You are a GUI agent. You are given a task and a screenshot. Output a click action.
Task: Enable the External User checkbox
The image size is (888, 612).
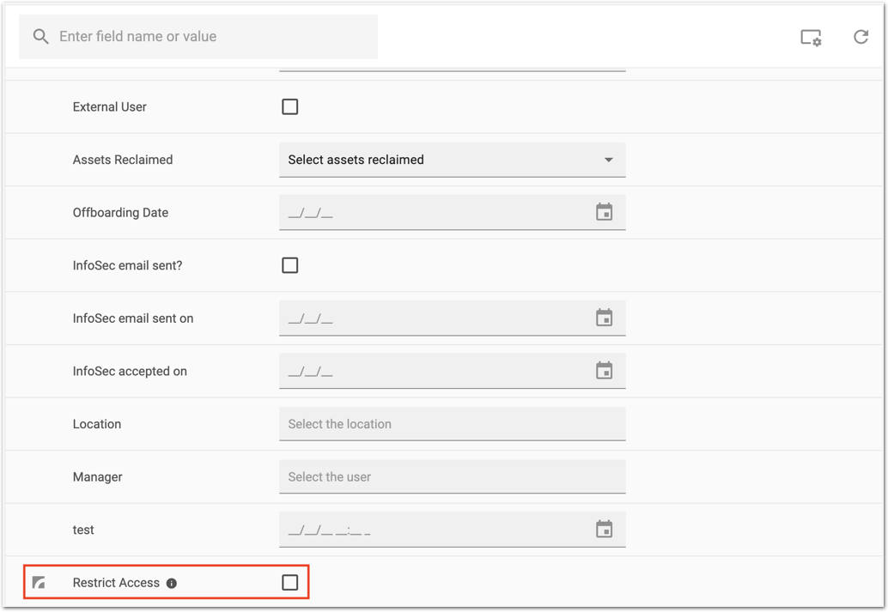290,107
